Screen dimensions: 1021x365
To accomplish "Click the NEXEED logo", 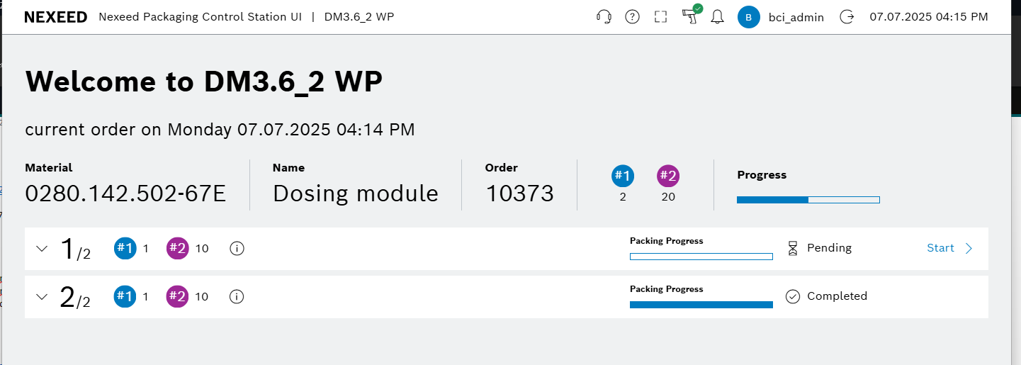I will coord(55,17).
